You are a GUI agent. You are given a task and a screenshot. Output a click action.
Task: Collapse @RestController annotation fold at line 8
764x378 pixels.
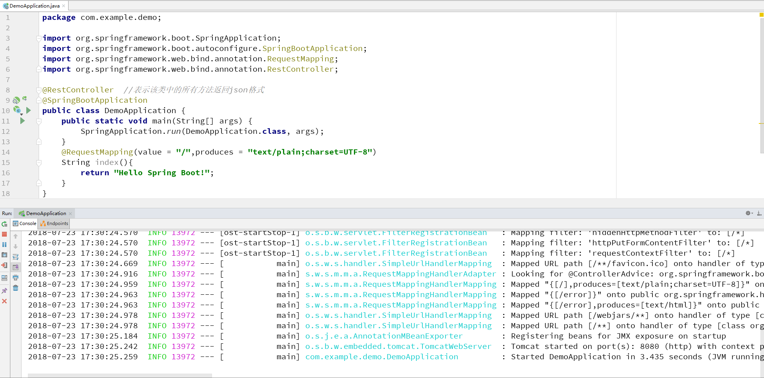(39, 90)
